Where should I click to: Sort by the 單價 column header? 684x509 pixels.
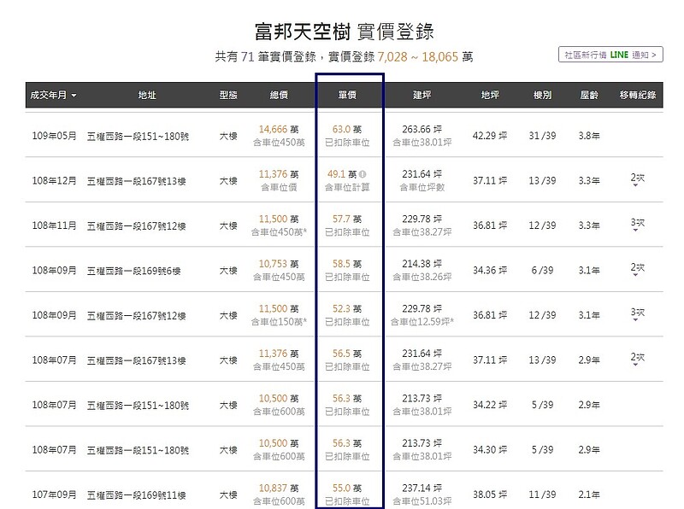[347, 95]
